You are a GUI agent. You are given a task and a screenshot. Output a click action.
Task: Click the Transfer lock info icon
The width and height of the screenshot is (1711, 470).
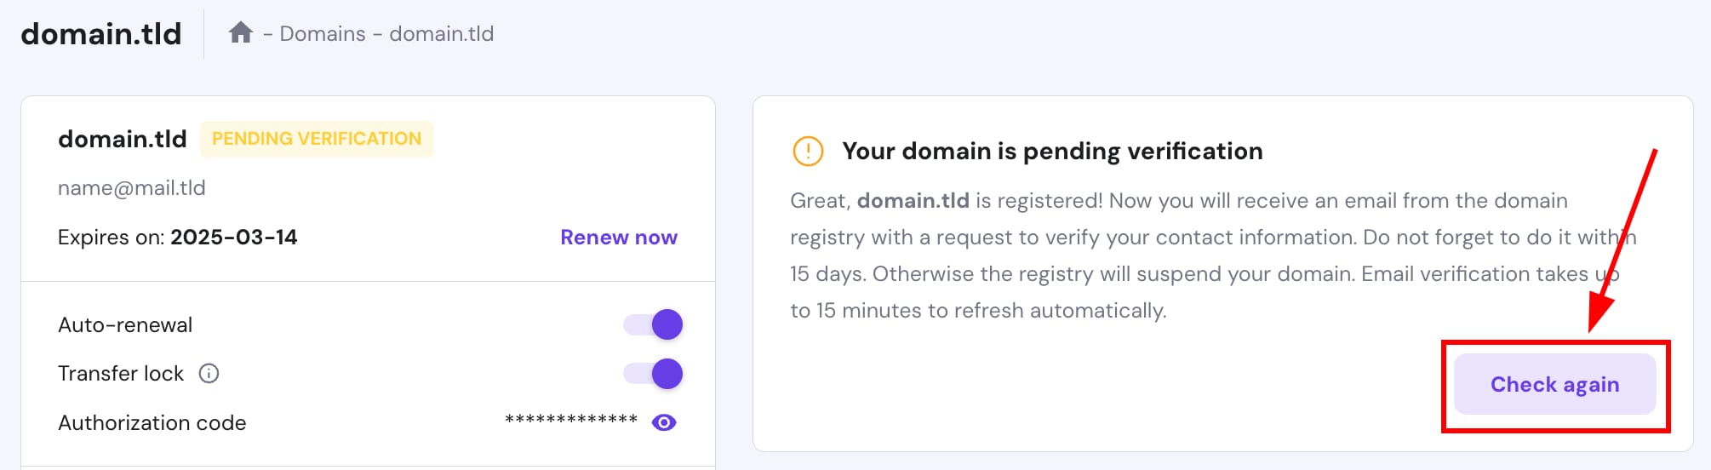(209, 374)
